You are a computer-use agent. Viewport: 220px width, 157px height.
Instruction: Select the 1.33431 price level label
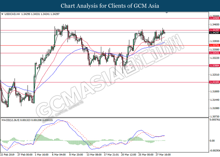click(214, 53)
